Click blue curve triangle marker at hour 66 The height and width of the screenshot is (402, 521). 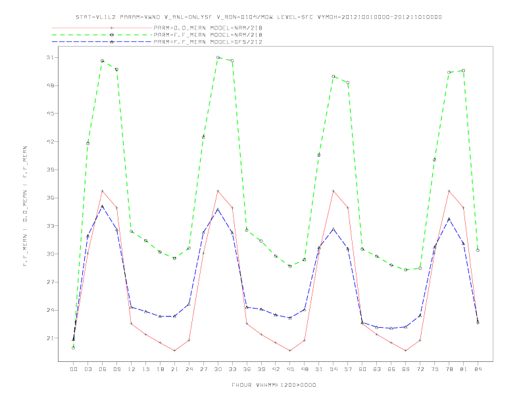391,328
